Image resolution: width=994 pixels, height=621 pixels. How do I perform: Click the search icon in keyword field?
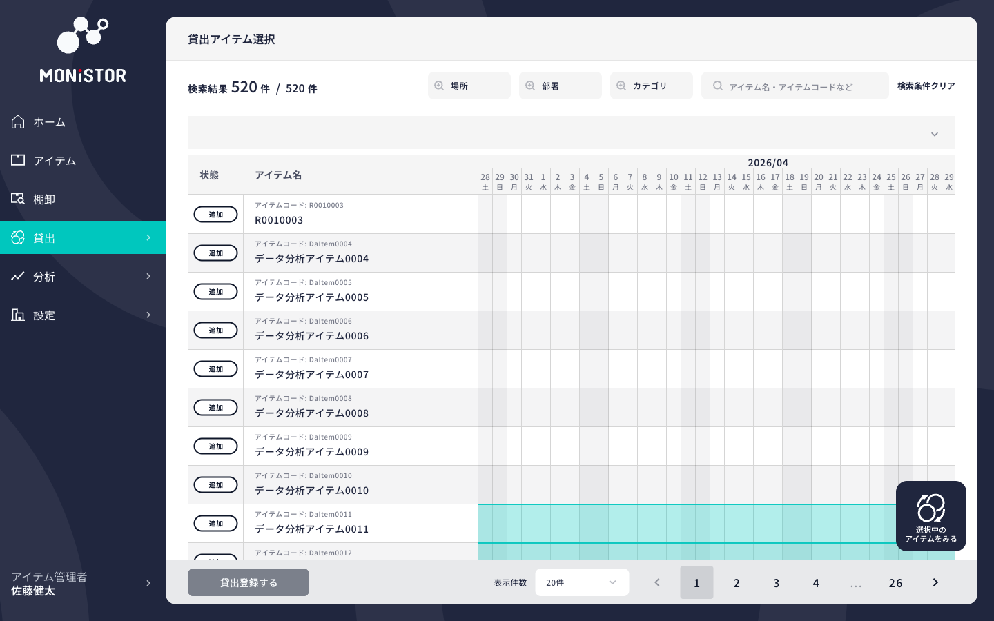pyautogui.click(x=718, y=86)
